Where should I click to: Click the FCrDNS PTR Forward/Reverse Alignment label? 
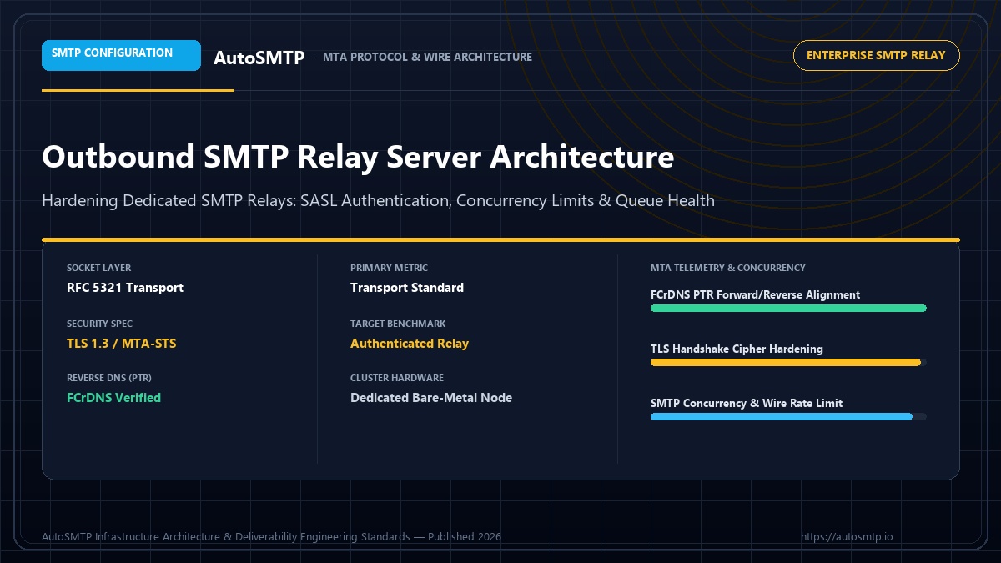(755, 294)
